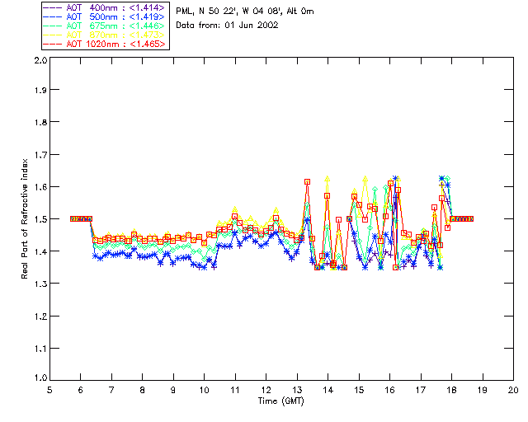Click y-axis tick label 1.6
Image resolution: width=528 pixels, height=422 pixels.
40,187
